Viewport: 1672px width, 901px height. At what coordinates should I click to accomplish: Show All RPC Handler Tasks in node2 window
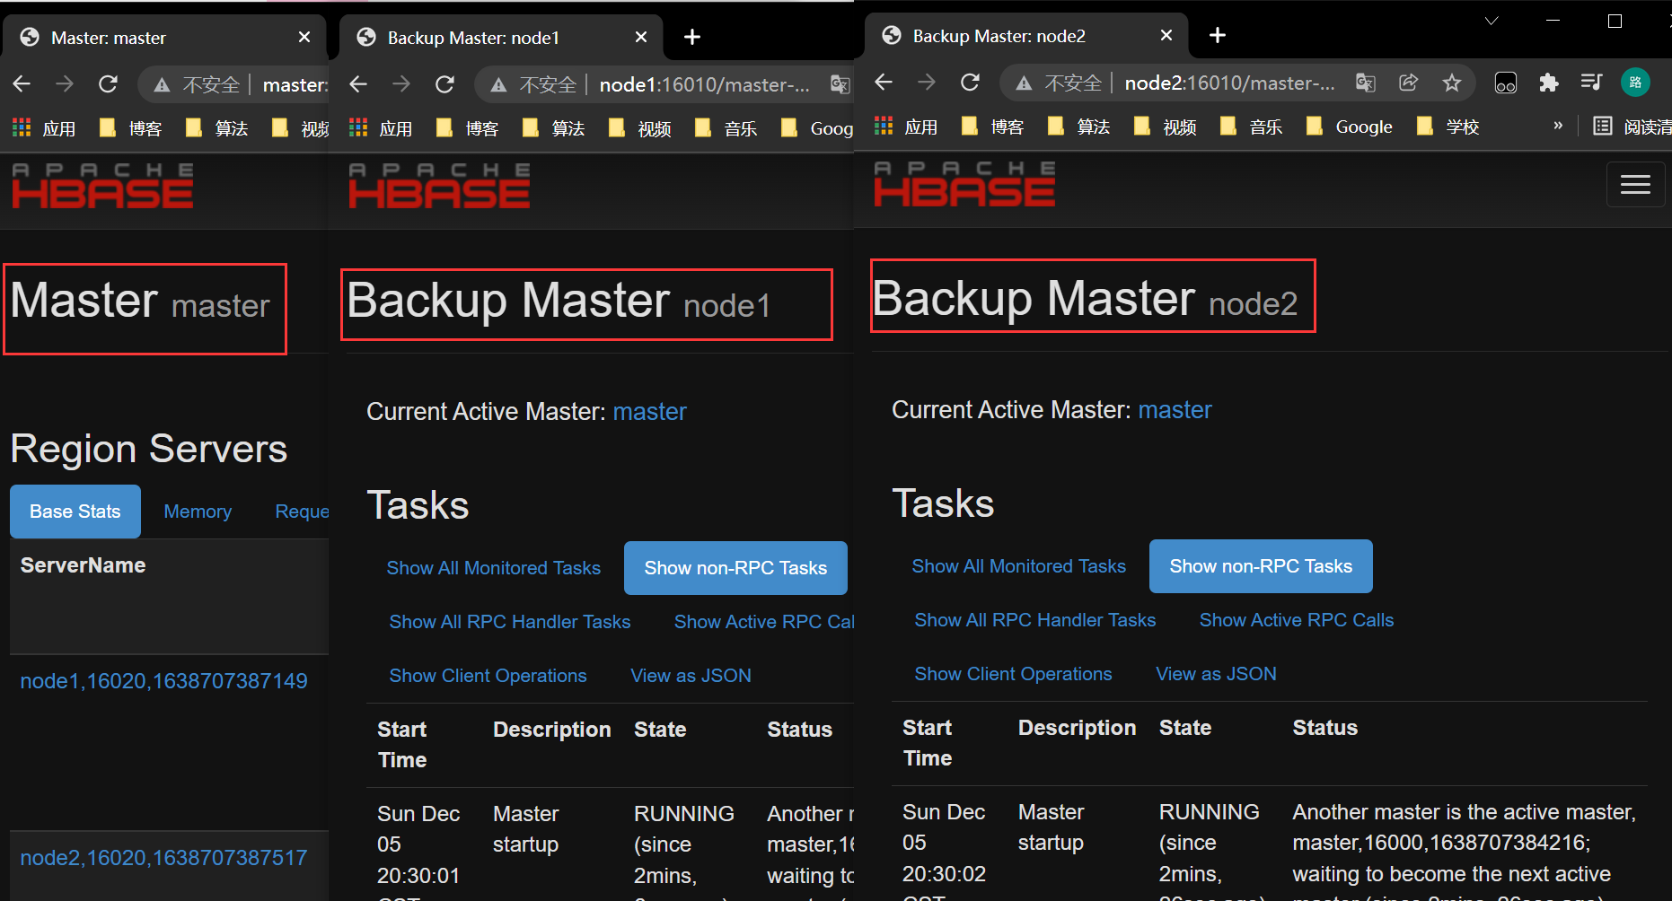pos(1035,620)
